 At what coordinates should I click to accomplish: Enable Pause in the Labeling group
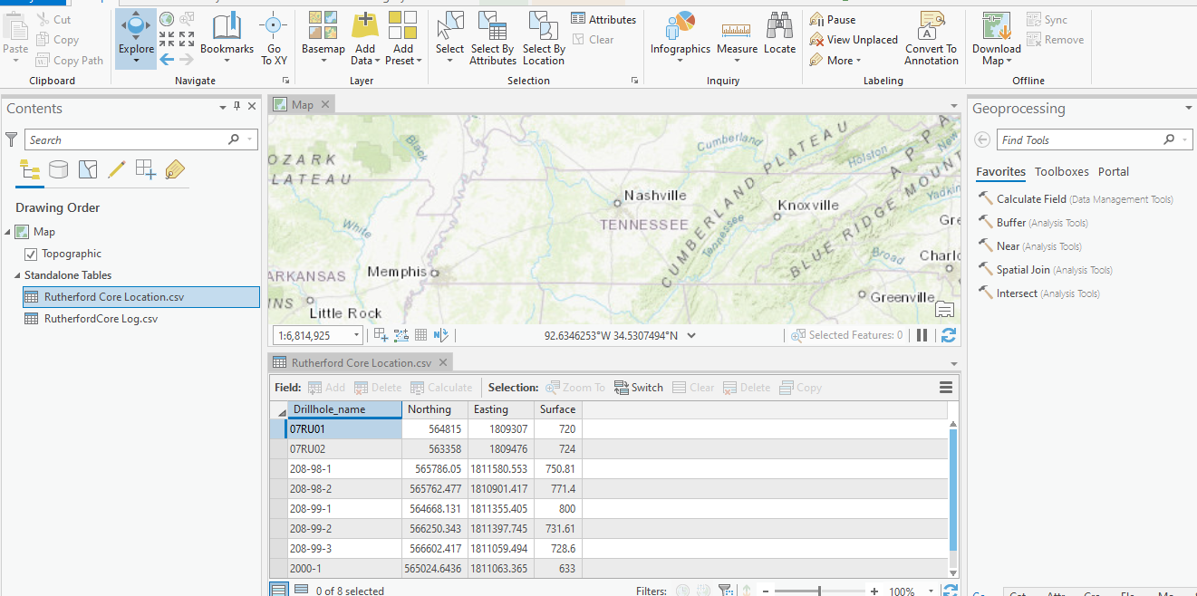click(832, 18)
